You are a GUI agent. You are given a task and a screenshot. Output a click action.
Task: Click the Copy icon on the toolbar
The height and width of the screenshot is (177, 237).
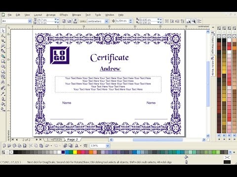pyautogui.click(x=36, y=146)
